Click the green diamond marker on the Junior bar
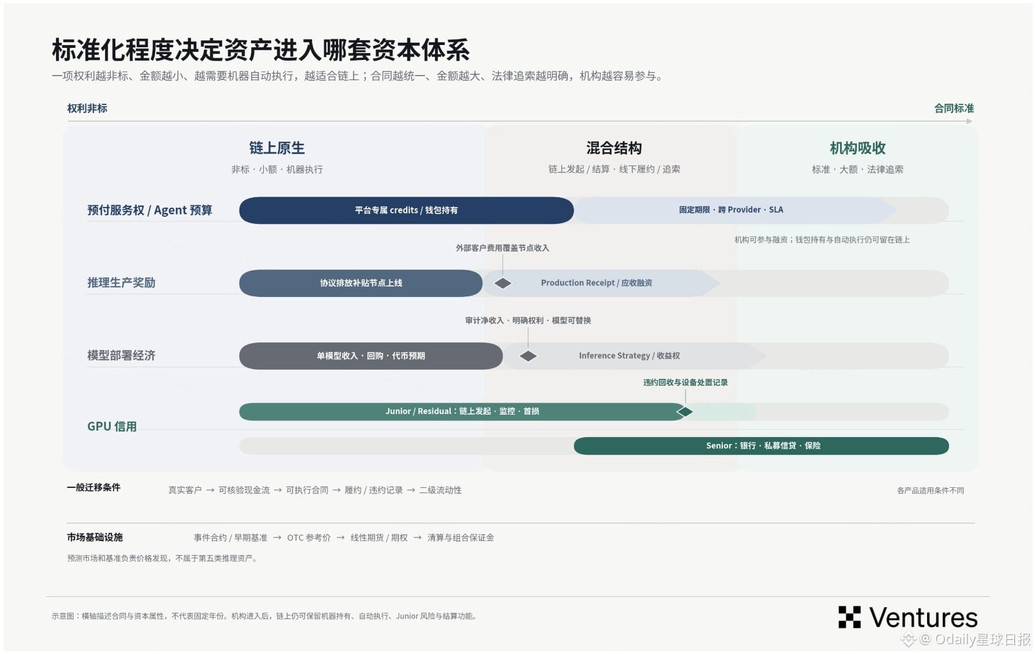The image size is (1035, 654). 685,412
